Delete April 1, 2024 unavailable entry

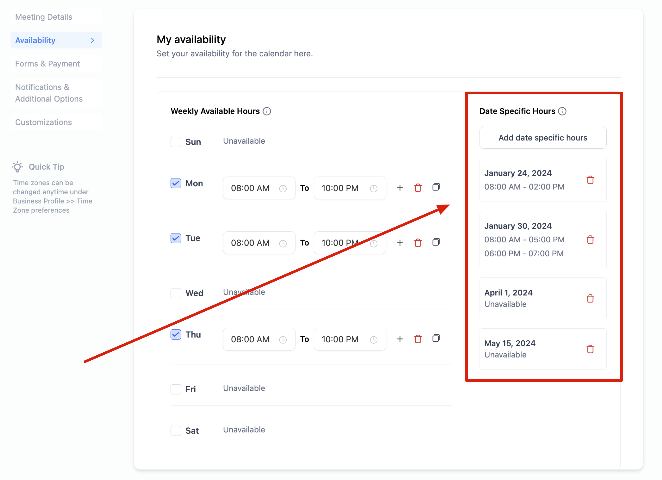590,298
